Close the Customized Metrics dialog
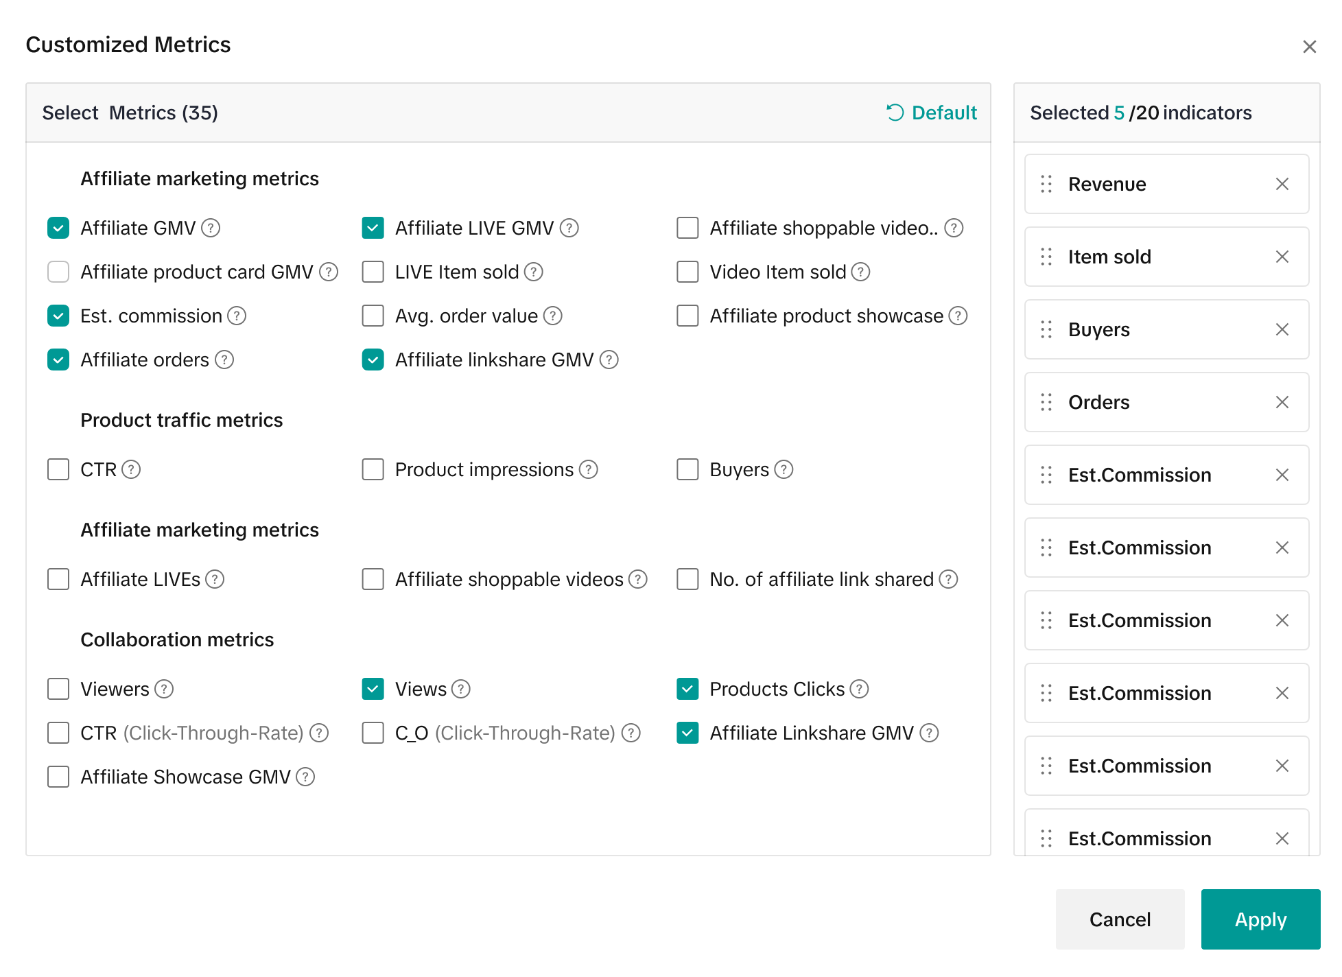Screen dimensions: 1342x977 click(x=1309, y=47)
